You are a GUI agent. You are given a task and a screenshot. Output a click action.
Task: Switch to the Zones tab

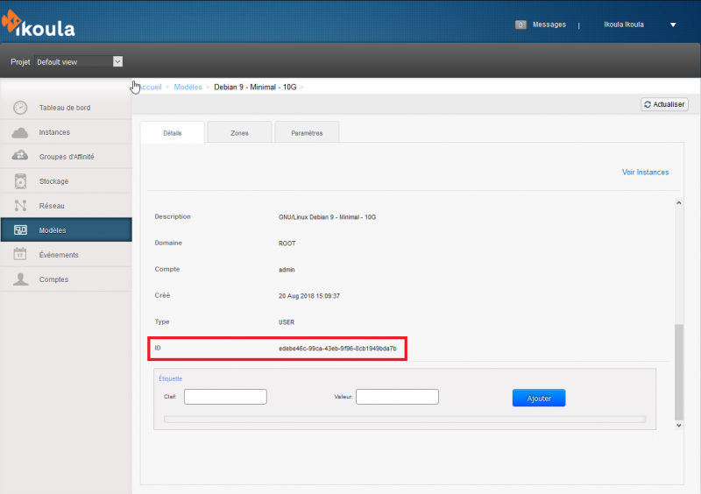239,132
